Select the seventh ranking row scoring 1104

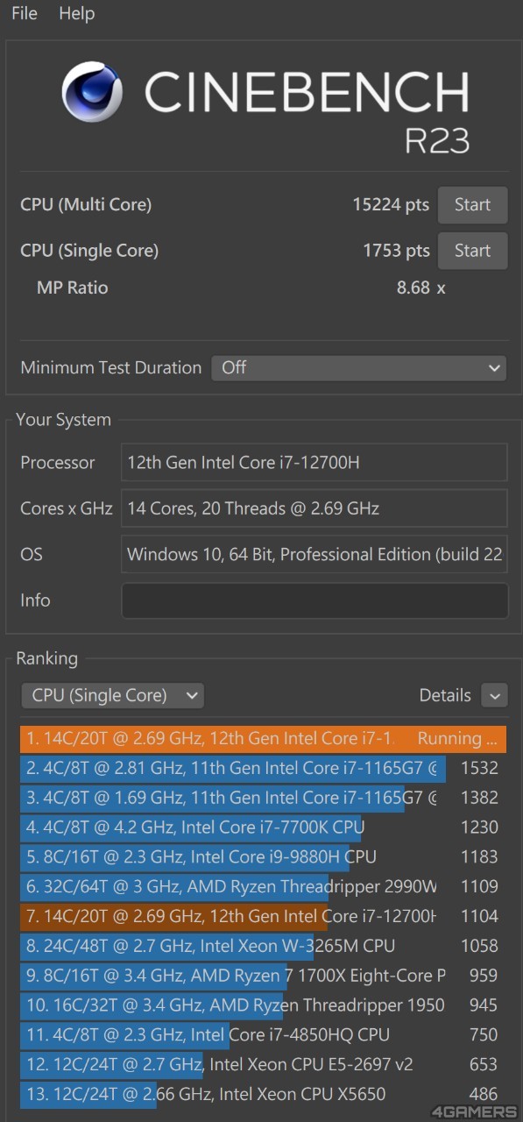click(263, 917)
